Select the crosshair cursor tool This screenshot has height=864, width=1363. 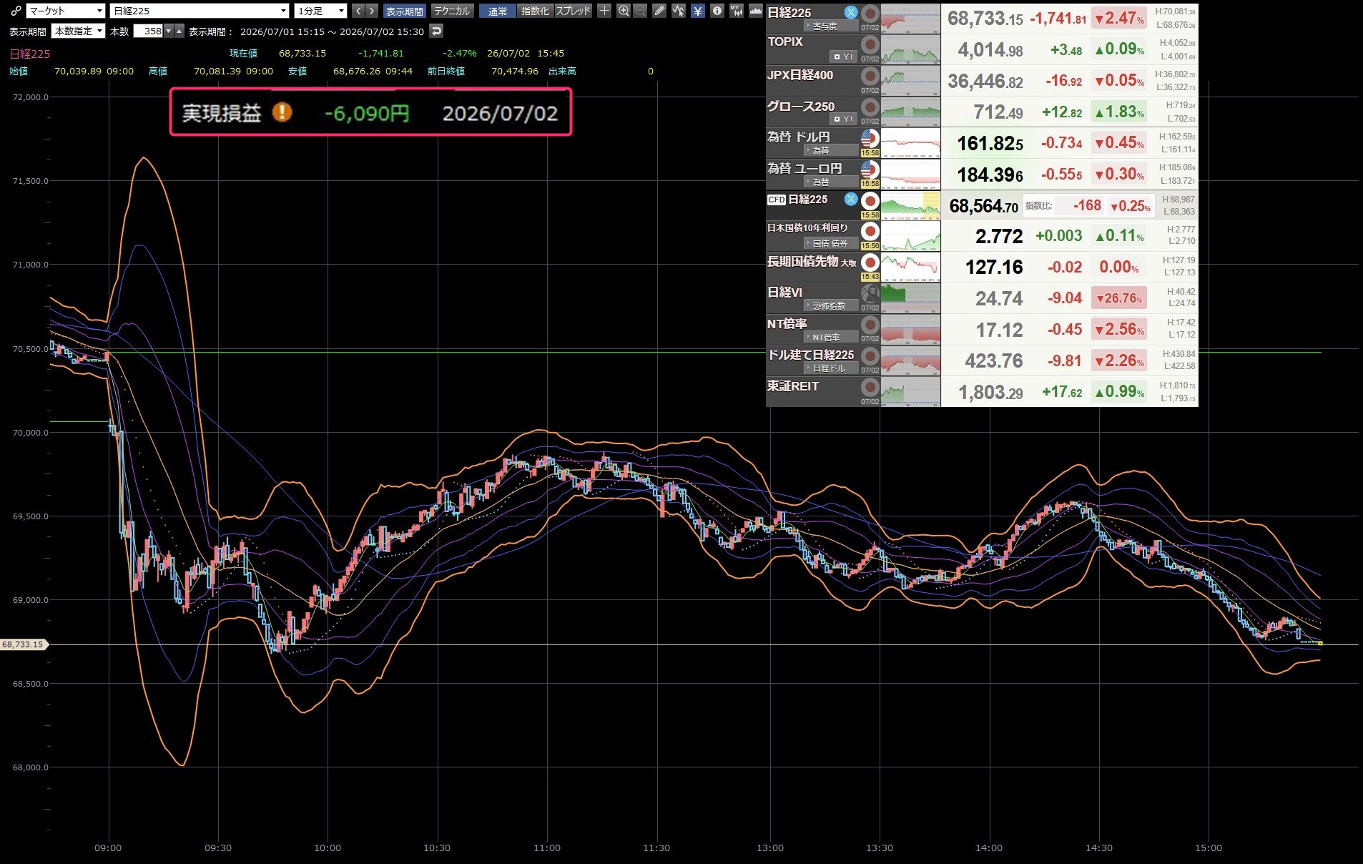point(604,11)
